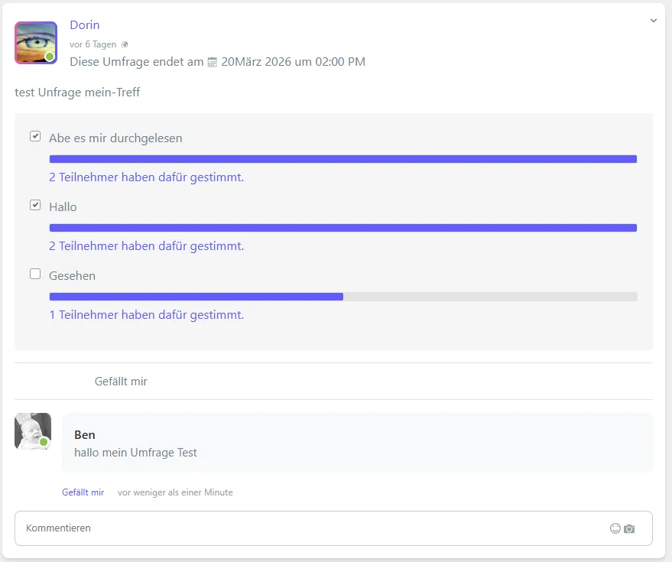Untick the 'Hallo' poll checkbox

[35, 206]
